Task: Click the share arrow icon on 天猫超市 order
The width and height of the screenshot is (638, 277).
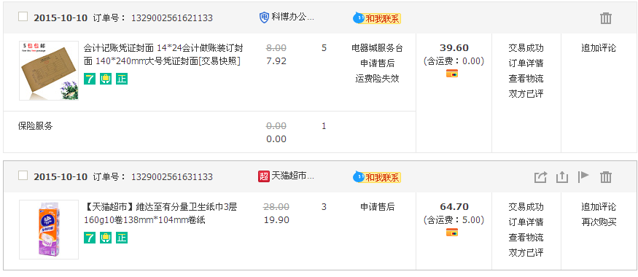Action: point(540,177)
